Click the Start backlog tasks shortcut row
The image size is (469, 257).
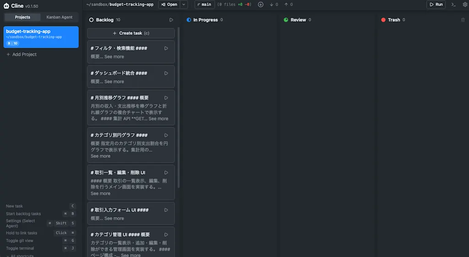tap(41, 213)
